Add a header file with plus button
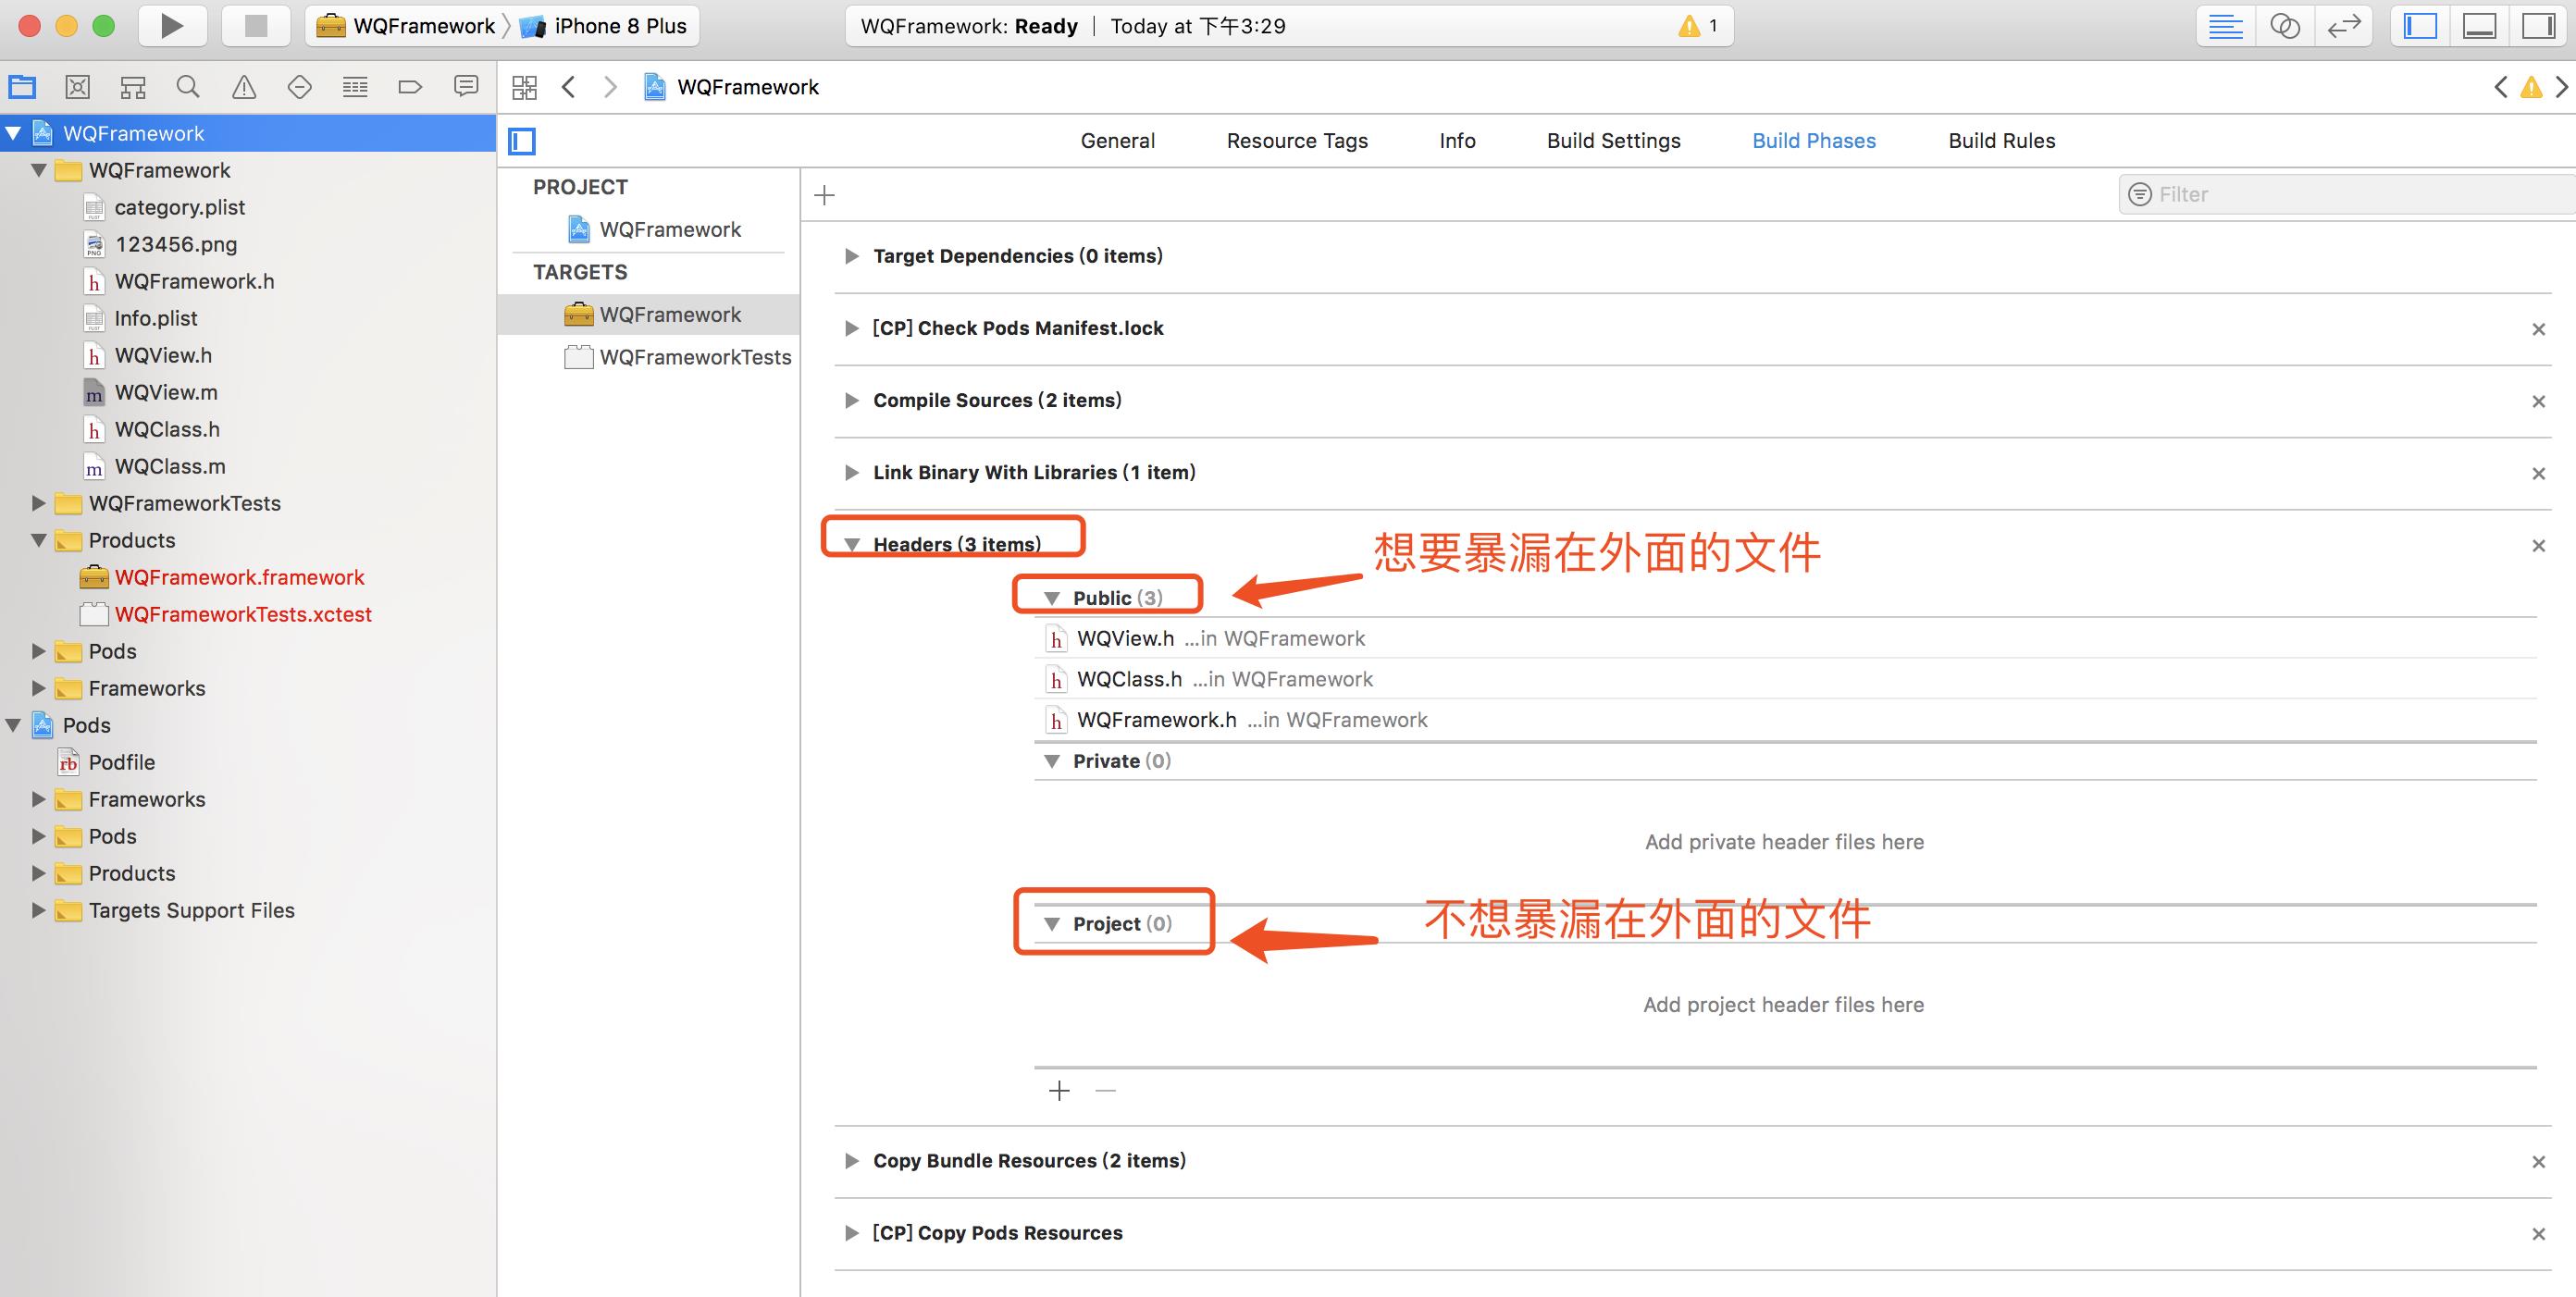The height and width of the screenshot is (1297, 2576). [x=1059, y=1090]
